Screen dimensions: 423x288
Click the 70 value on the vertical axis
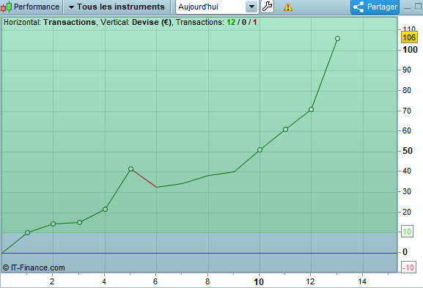[407, 111]
